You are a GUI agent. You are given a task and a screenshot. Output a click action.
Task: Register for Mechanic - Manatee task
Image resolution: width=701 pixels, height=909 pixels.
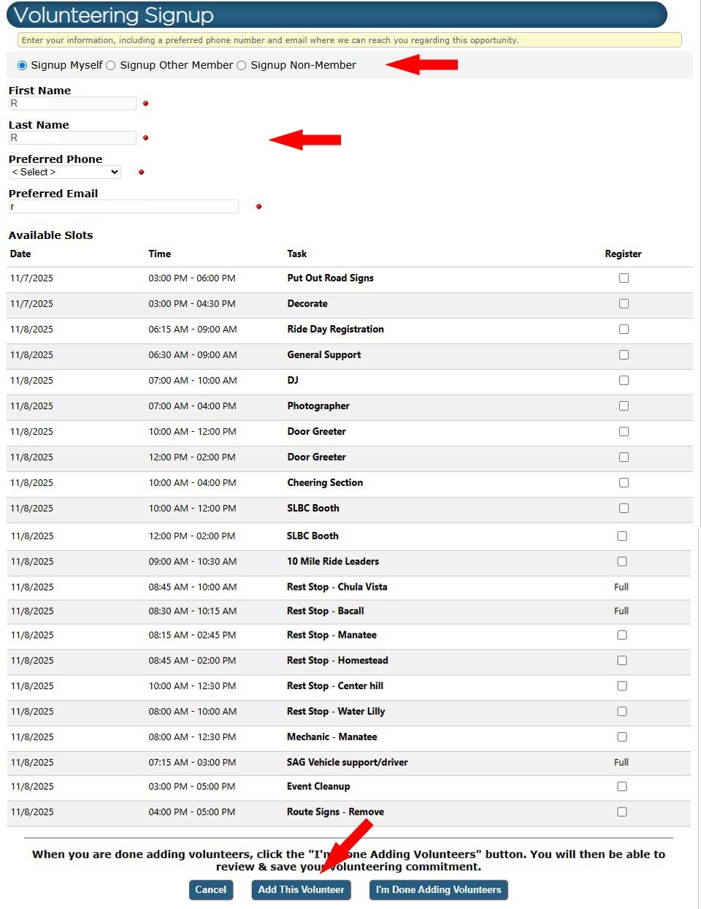pyautogui.click(x=622, y=737)
